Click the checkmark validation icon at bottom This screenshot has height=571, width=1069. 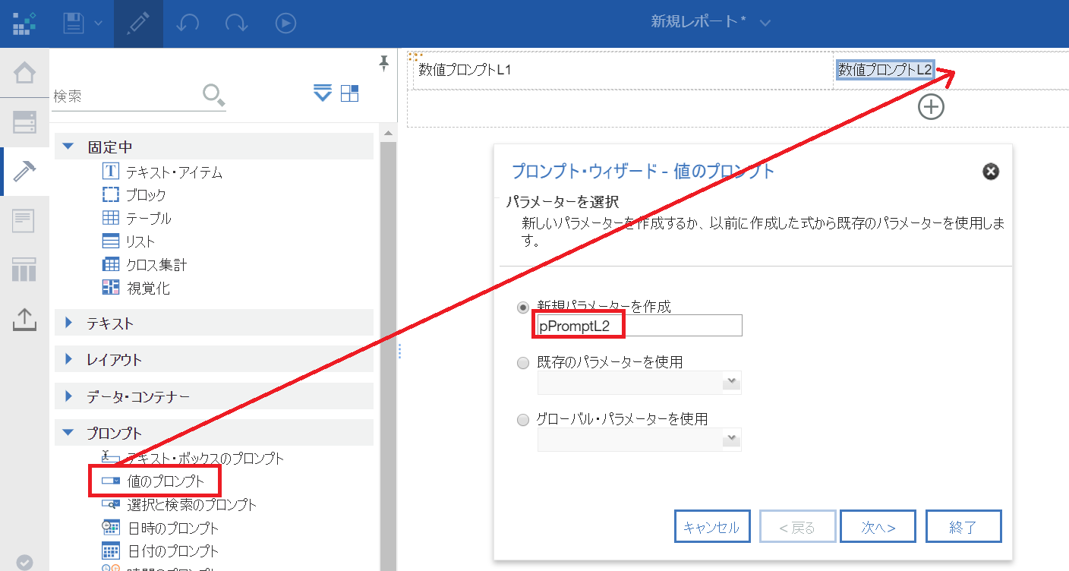[24, 562]
